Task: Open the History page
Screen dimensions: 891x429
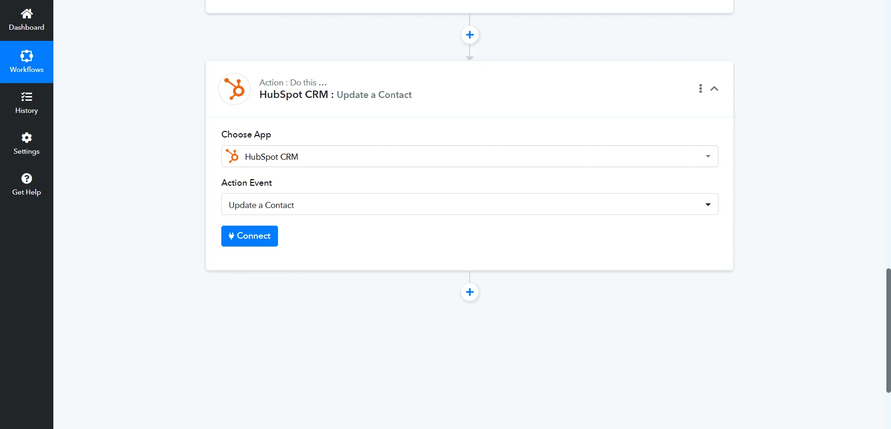Action: [26, 103]
